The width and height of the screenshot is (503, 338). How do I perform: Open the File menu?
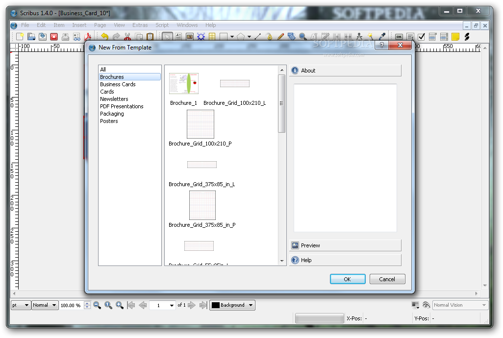coord(25,25)
